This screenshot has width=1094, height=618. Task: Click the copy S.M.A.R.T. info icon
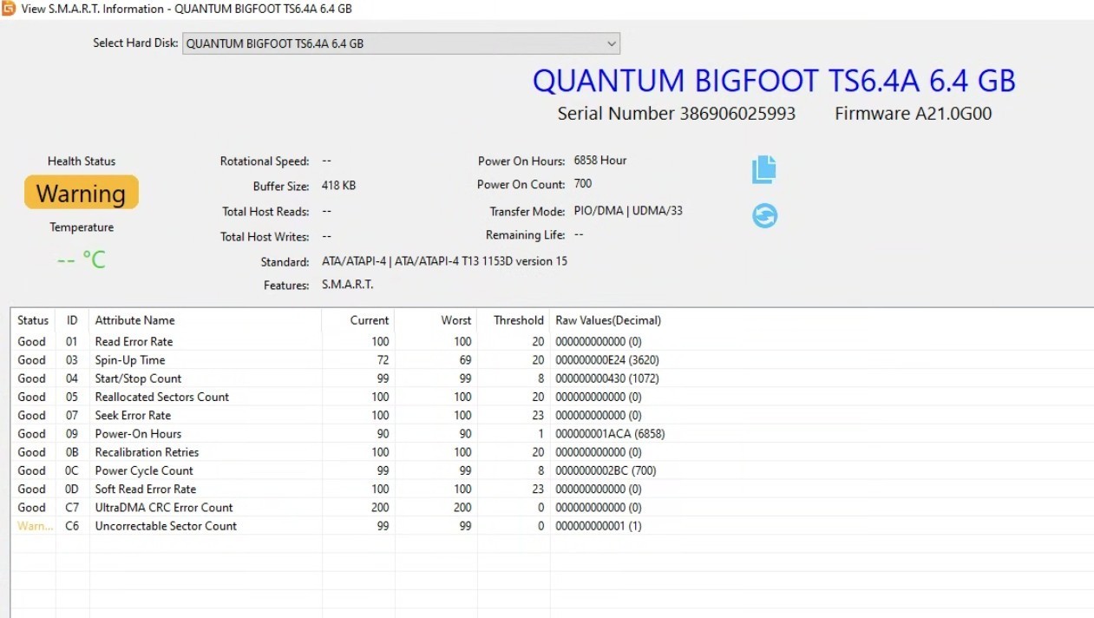(764, 169)
